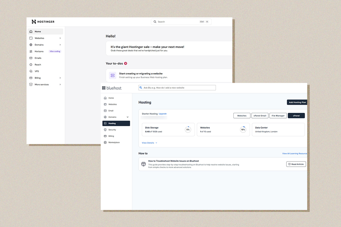Screen dimensions: 341x227
Task: Click Billing icon in Bluehost sidebar
Action: 105,136
